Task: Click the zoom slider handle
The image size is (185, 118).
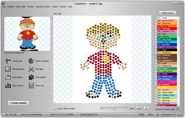Action: point(114,108)
